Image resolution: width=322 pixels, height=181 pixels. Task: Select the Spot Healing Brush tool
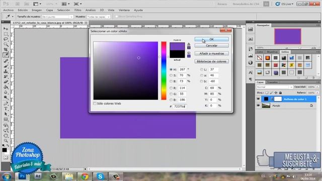[x=6, y=61]
